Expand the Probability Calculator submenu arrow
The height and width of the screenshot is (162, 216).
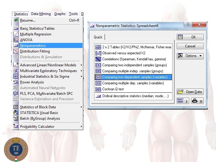tap(81, 126)
